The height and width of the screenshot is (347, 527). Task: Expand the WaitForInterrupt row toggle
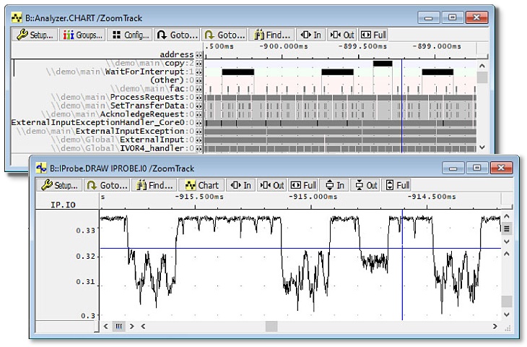click(x=199, y=72)
